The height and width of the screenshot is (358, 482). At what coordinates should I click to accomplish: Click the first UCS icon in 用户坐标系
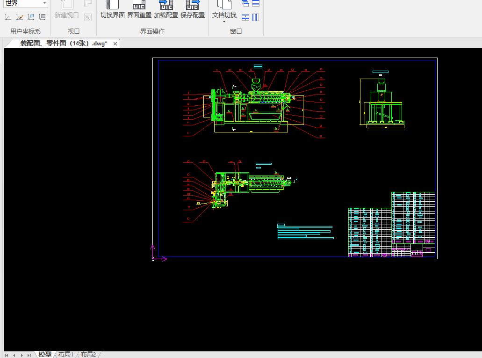pos(8,17)
